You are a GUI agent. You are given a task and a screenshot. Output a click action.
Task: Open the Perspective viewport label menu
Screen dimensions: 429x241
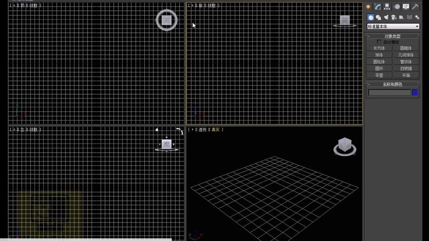(203, 129)
